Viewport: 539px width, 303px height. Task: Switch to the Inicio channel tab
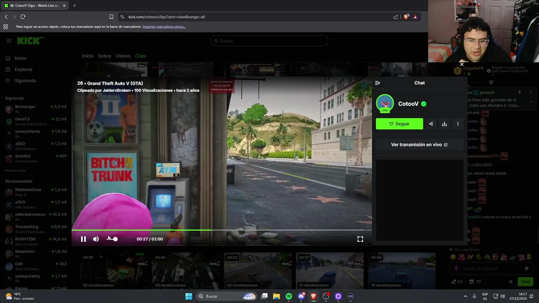[88, 56]
